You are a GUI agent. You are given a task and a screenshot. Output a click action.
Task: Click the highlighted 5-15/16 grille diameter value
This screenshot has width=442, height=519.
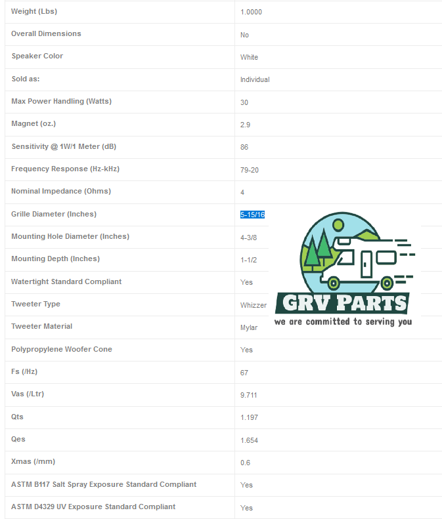coord(252,215)
